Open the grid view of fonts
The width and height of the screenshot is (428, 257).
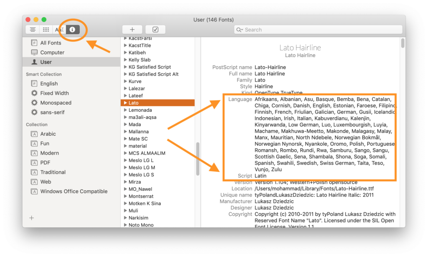click(x=45, y=29)
